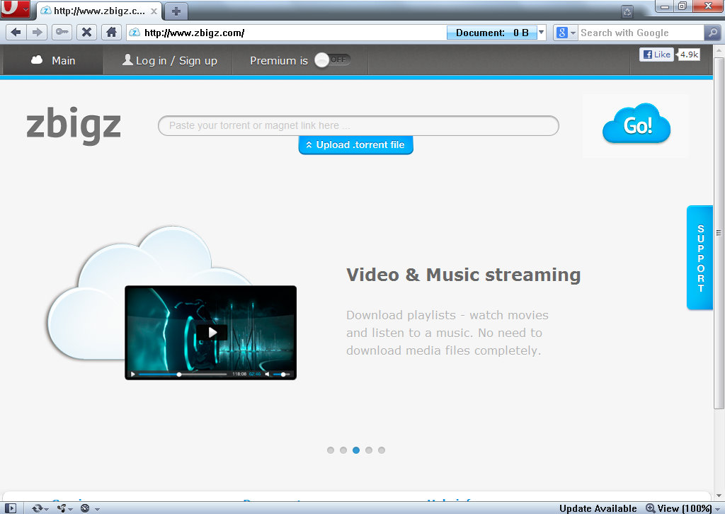Open the SUPPORT side tab
725x514 pixels.
700,258
